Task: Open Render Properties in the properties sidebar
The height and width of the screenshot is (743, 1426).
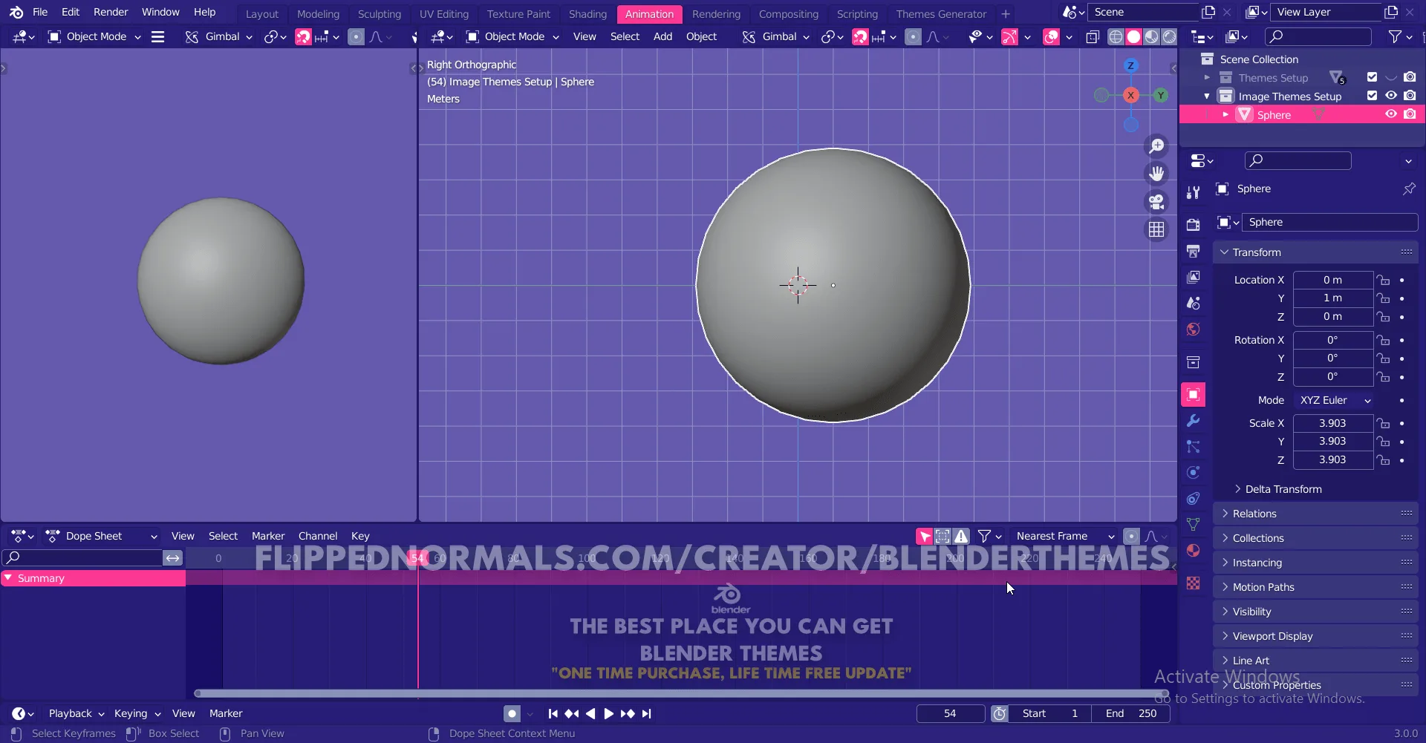Action: [1194, 224]
